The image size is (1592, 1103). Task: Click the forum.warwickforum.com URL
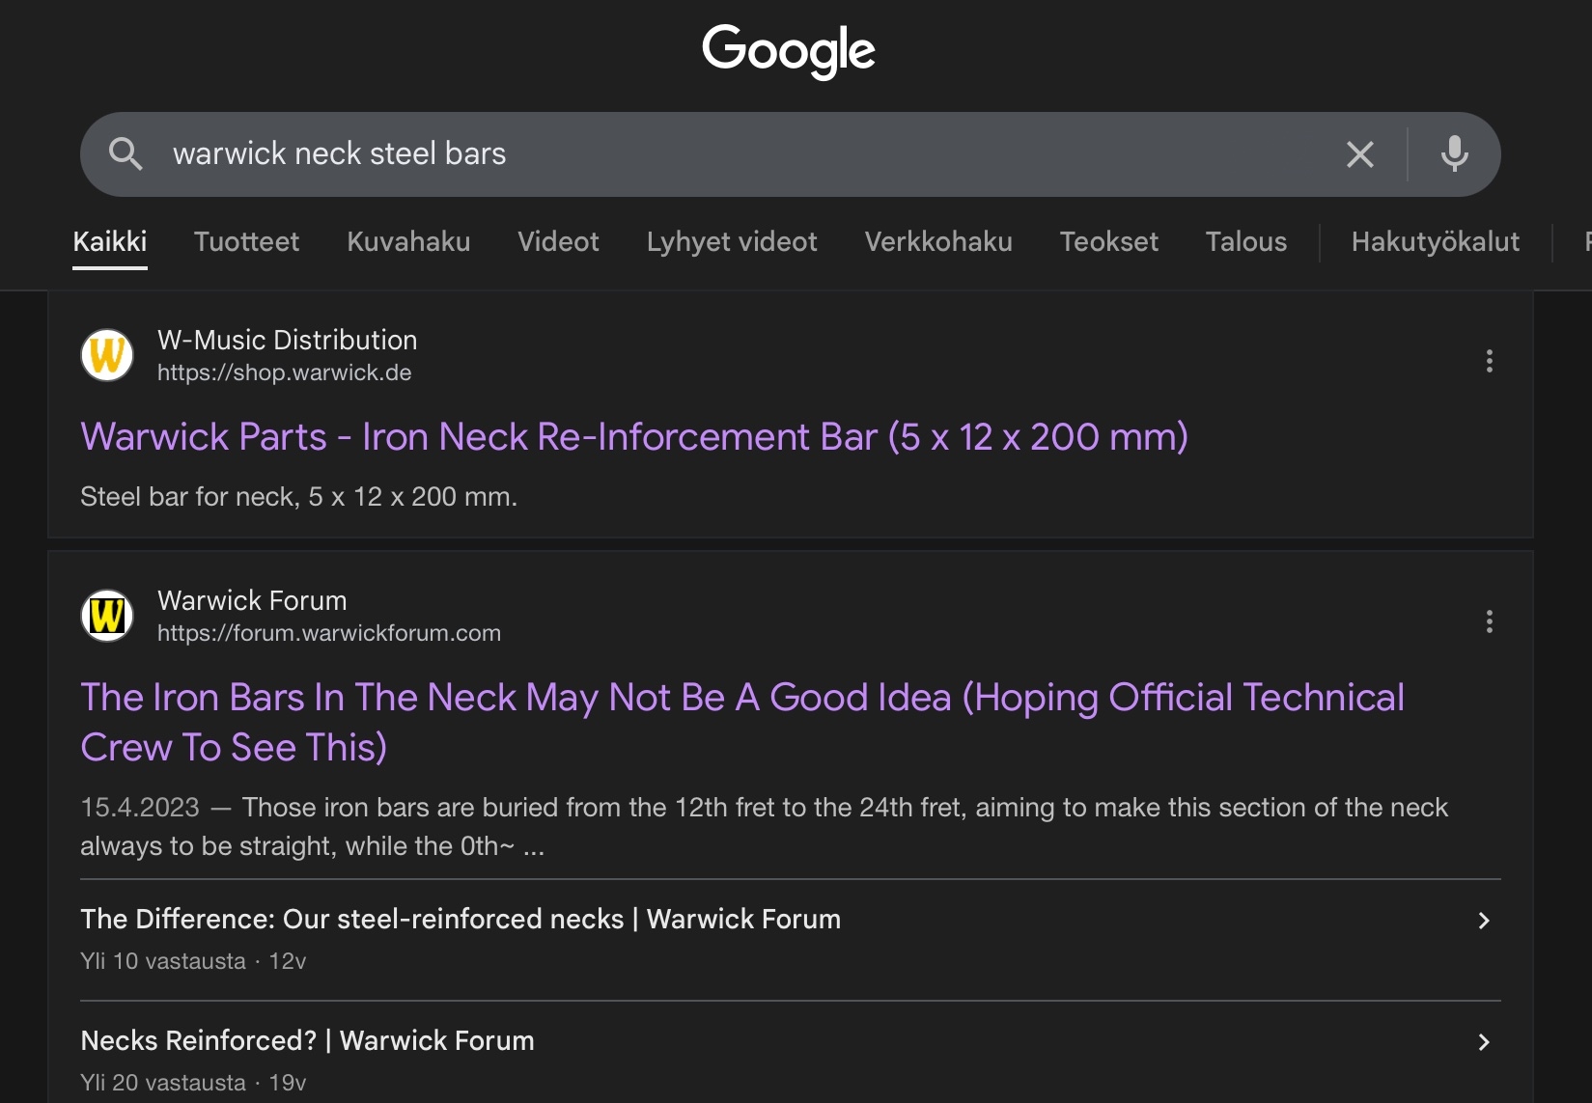coord(329,633)
